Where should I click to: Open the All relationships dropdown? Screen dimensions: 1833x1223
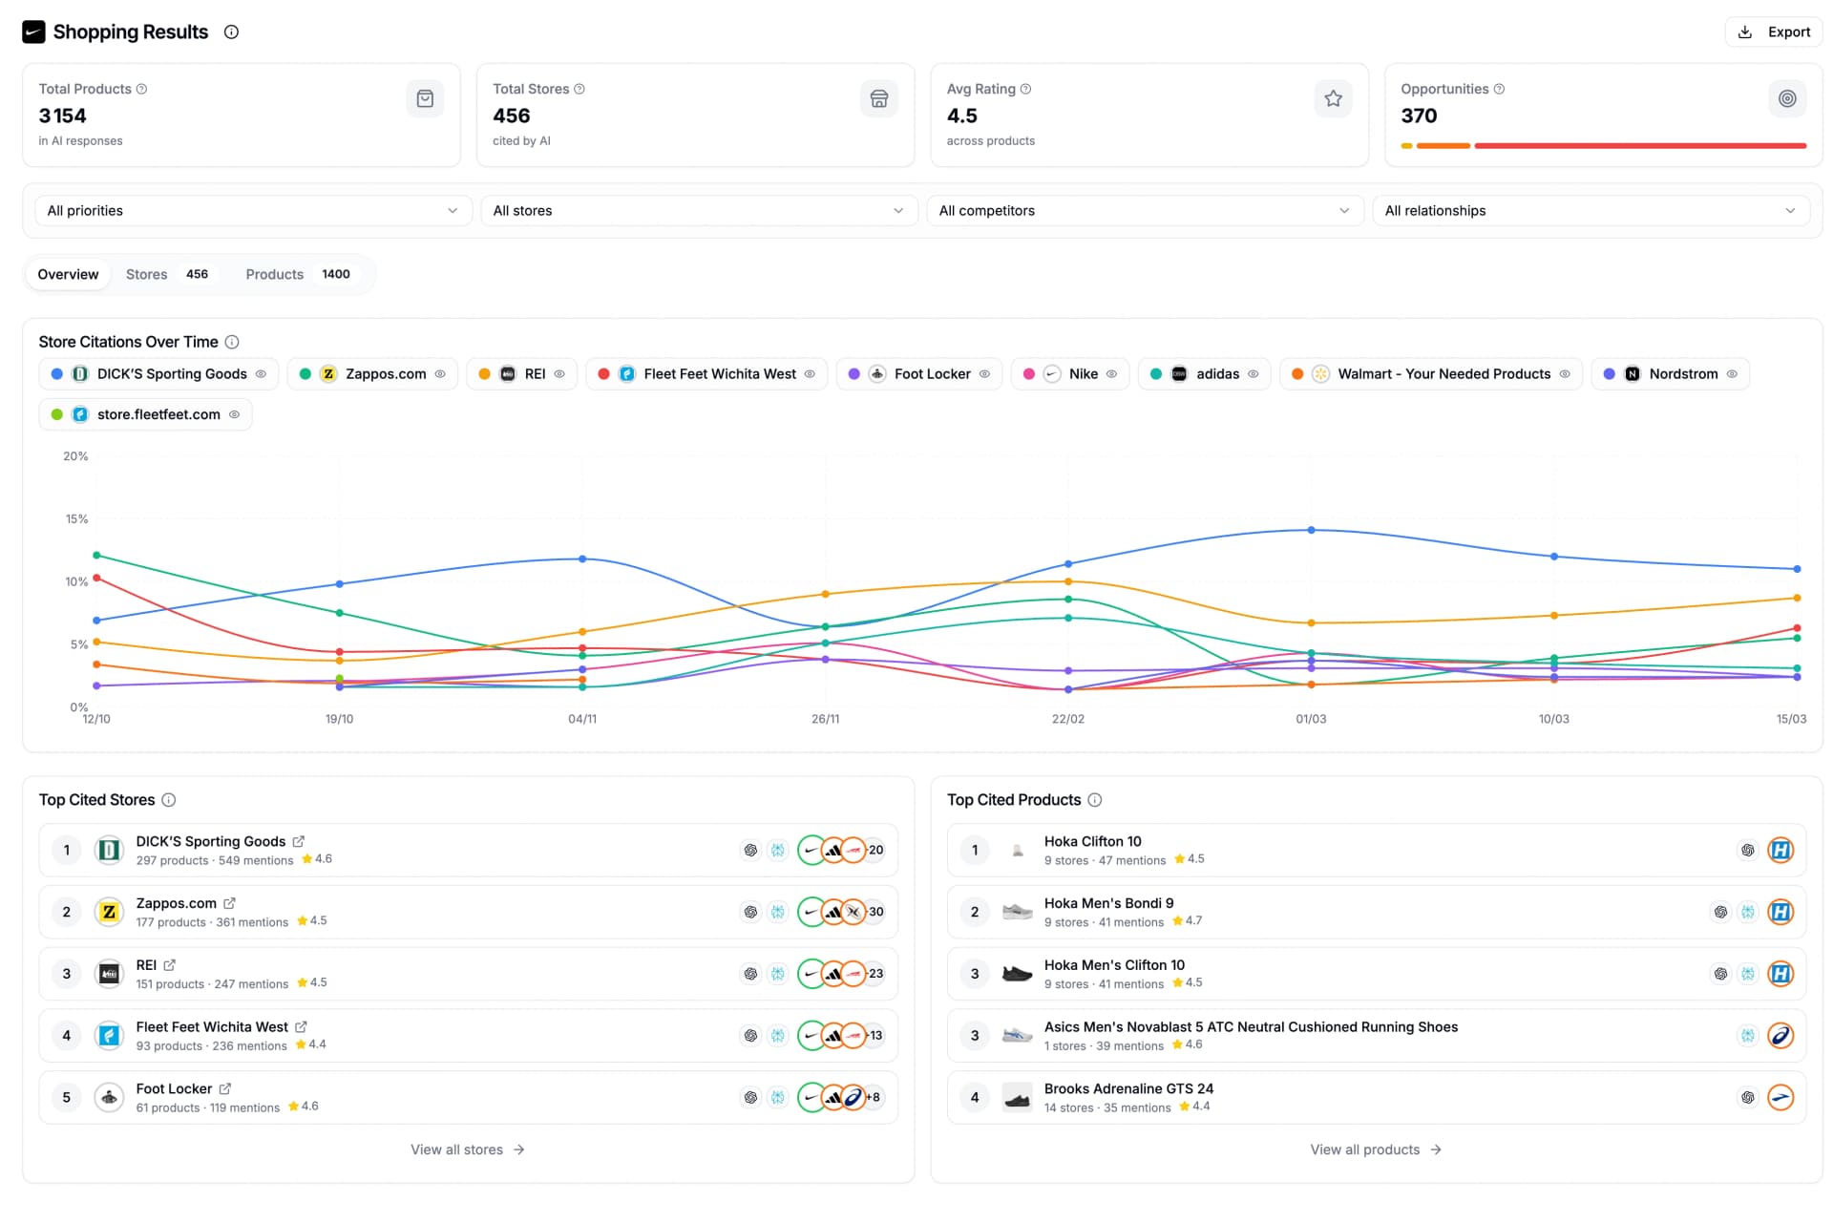1591,210
